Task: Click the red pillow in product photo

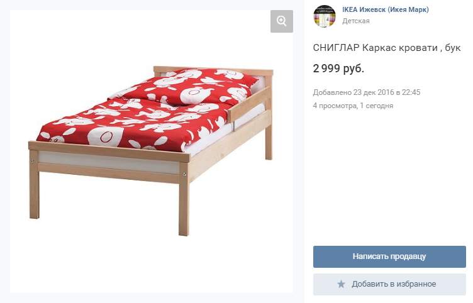Action: (x=187, y=86)
